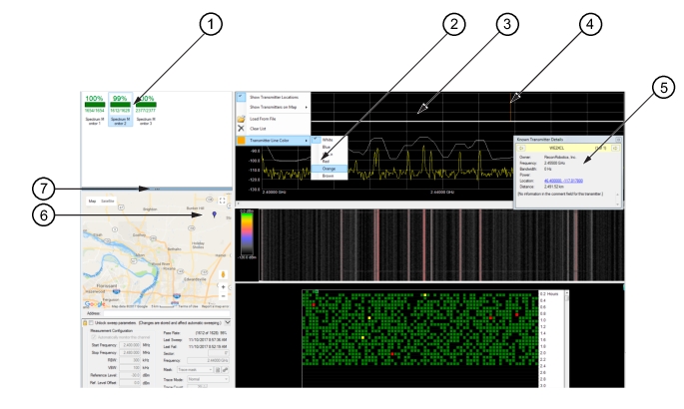The height and width of the screenshot is (409, 684).
Task: Click Load From File folder icon
Action: [x=241, y=118]
